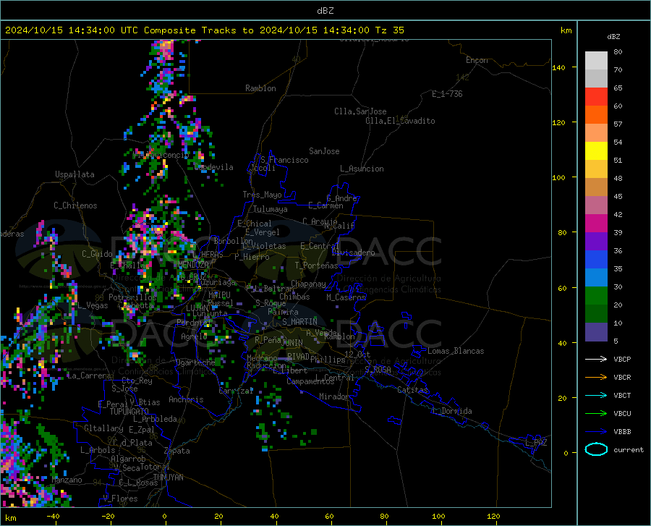Select the dark purple 5–10 dBZ swatch

[x=596, y=331]
